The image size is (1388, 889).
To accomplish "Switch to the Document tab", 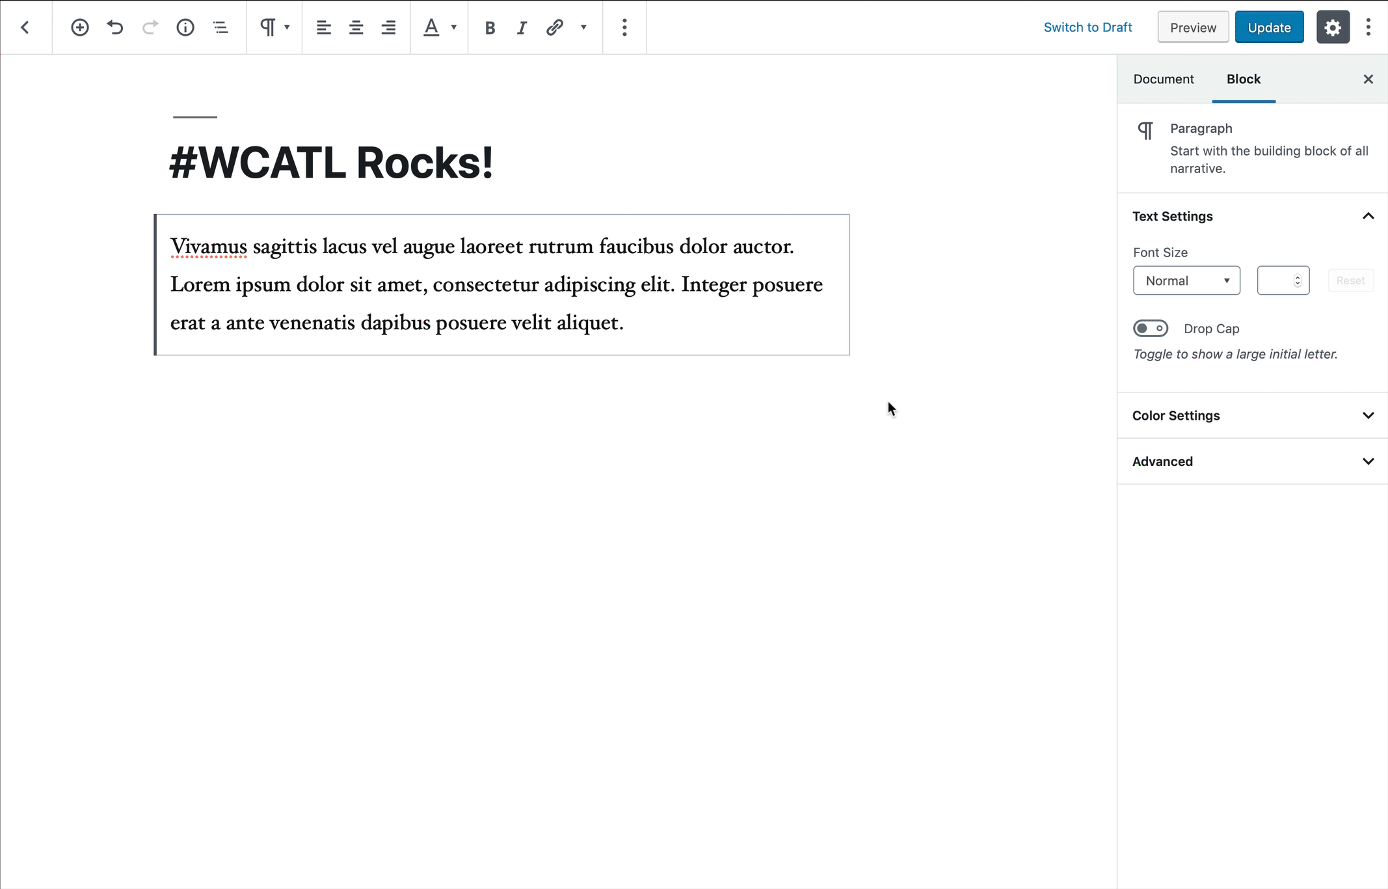I will point(1164,79).
